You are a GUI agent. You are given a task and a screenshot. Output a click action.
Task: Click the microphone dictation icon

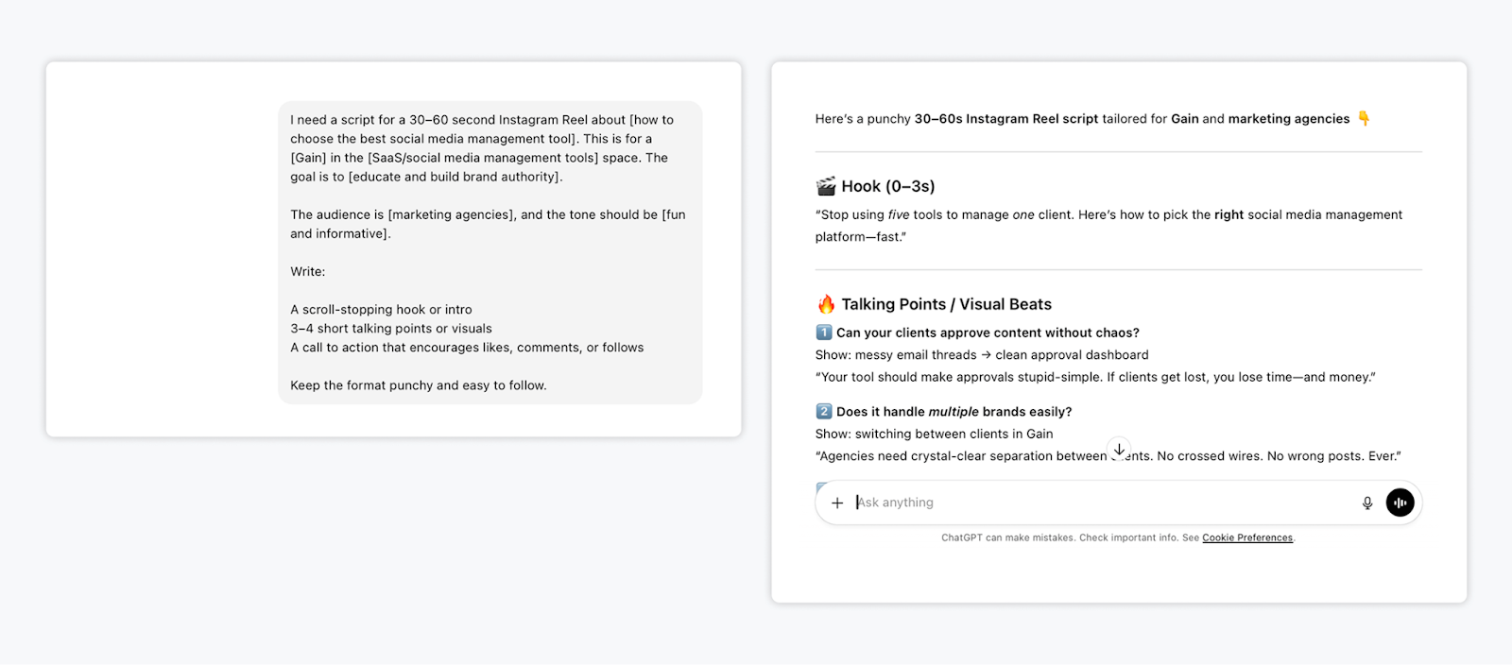[x=1366, y=503]
